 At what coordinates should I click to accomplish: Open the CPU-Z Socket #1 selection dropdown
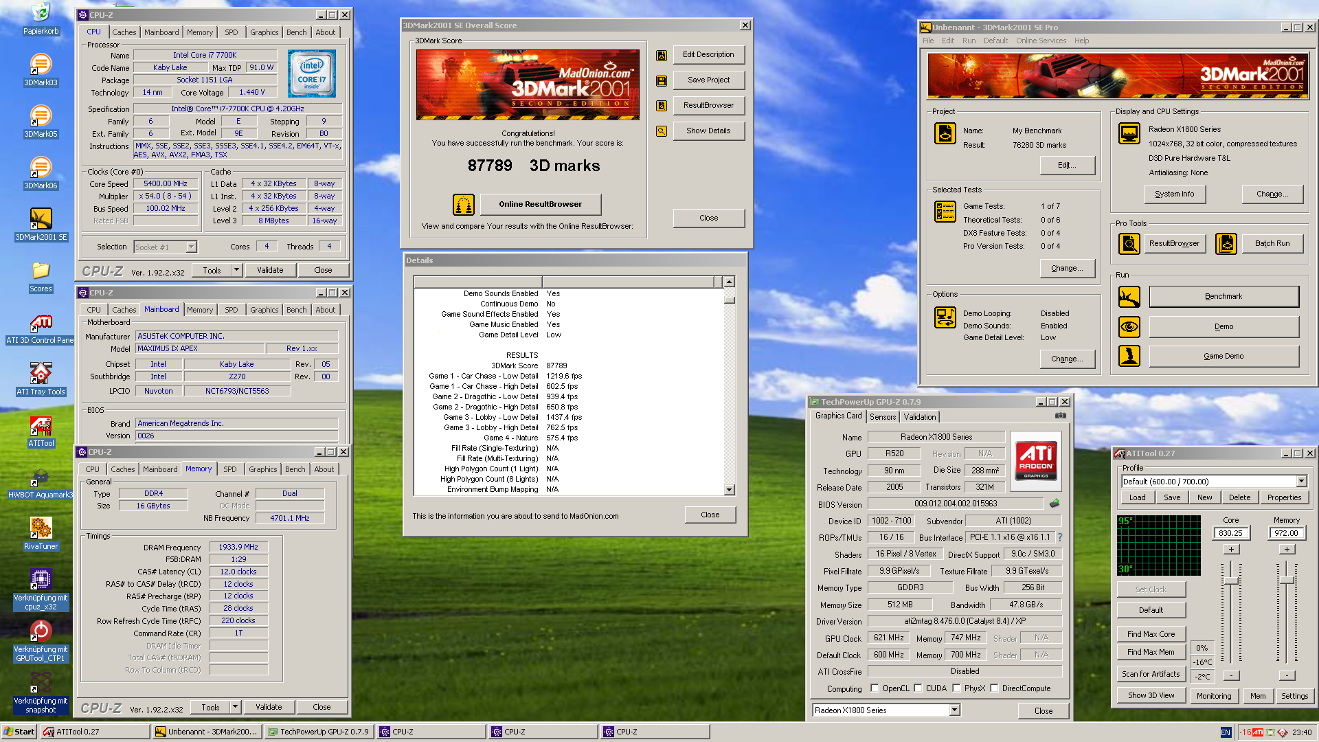[x=192, y=247]
